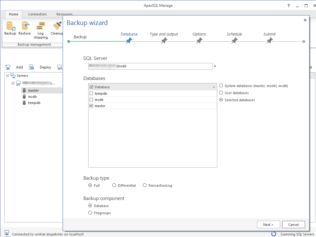Screen dimensions: 316x237
Task: Collapse the Servers tree node
Action: [7, 76]
